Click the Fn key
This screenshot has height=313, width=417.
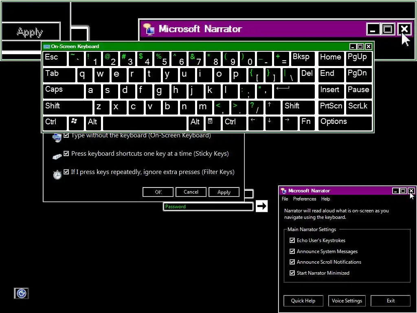[x=307, y=123]
